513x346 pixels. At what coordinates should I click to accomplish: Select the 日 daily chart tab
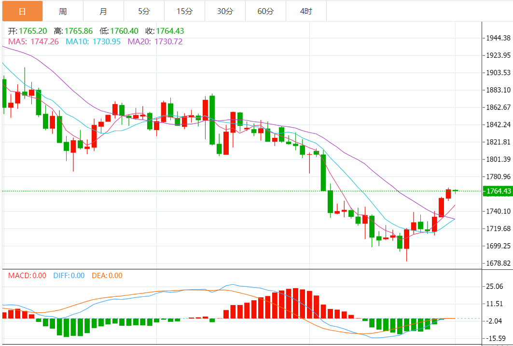click(x=22, y=12)
